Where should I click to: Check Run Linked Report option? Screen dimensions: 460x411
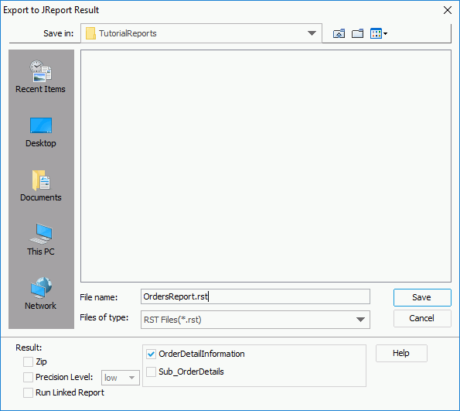coord(28,392)
